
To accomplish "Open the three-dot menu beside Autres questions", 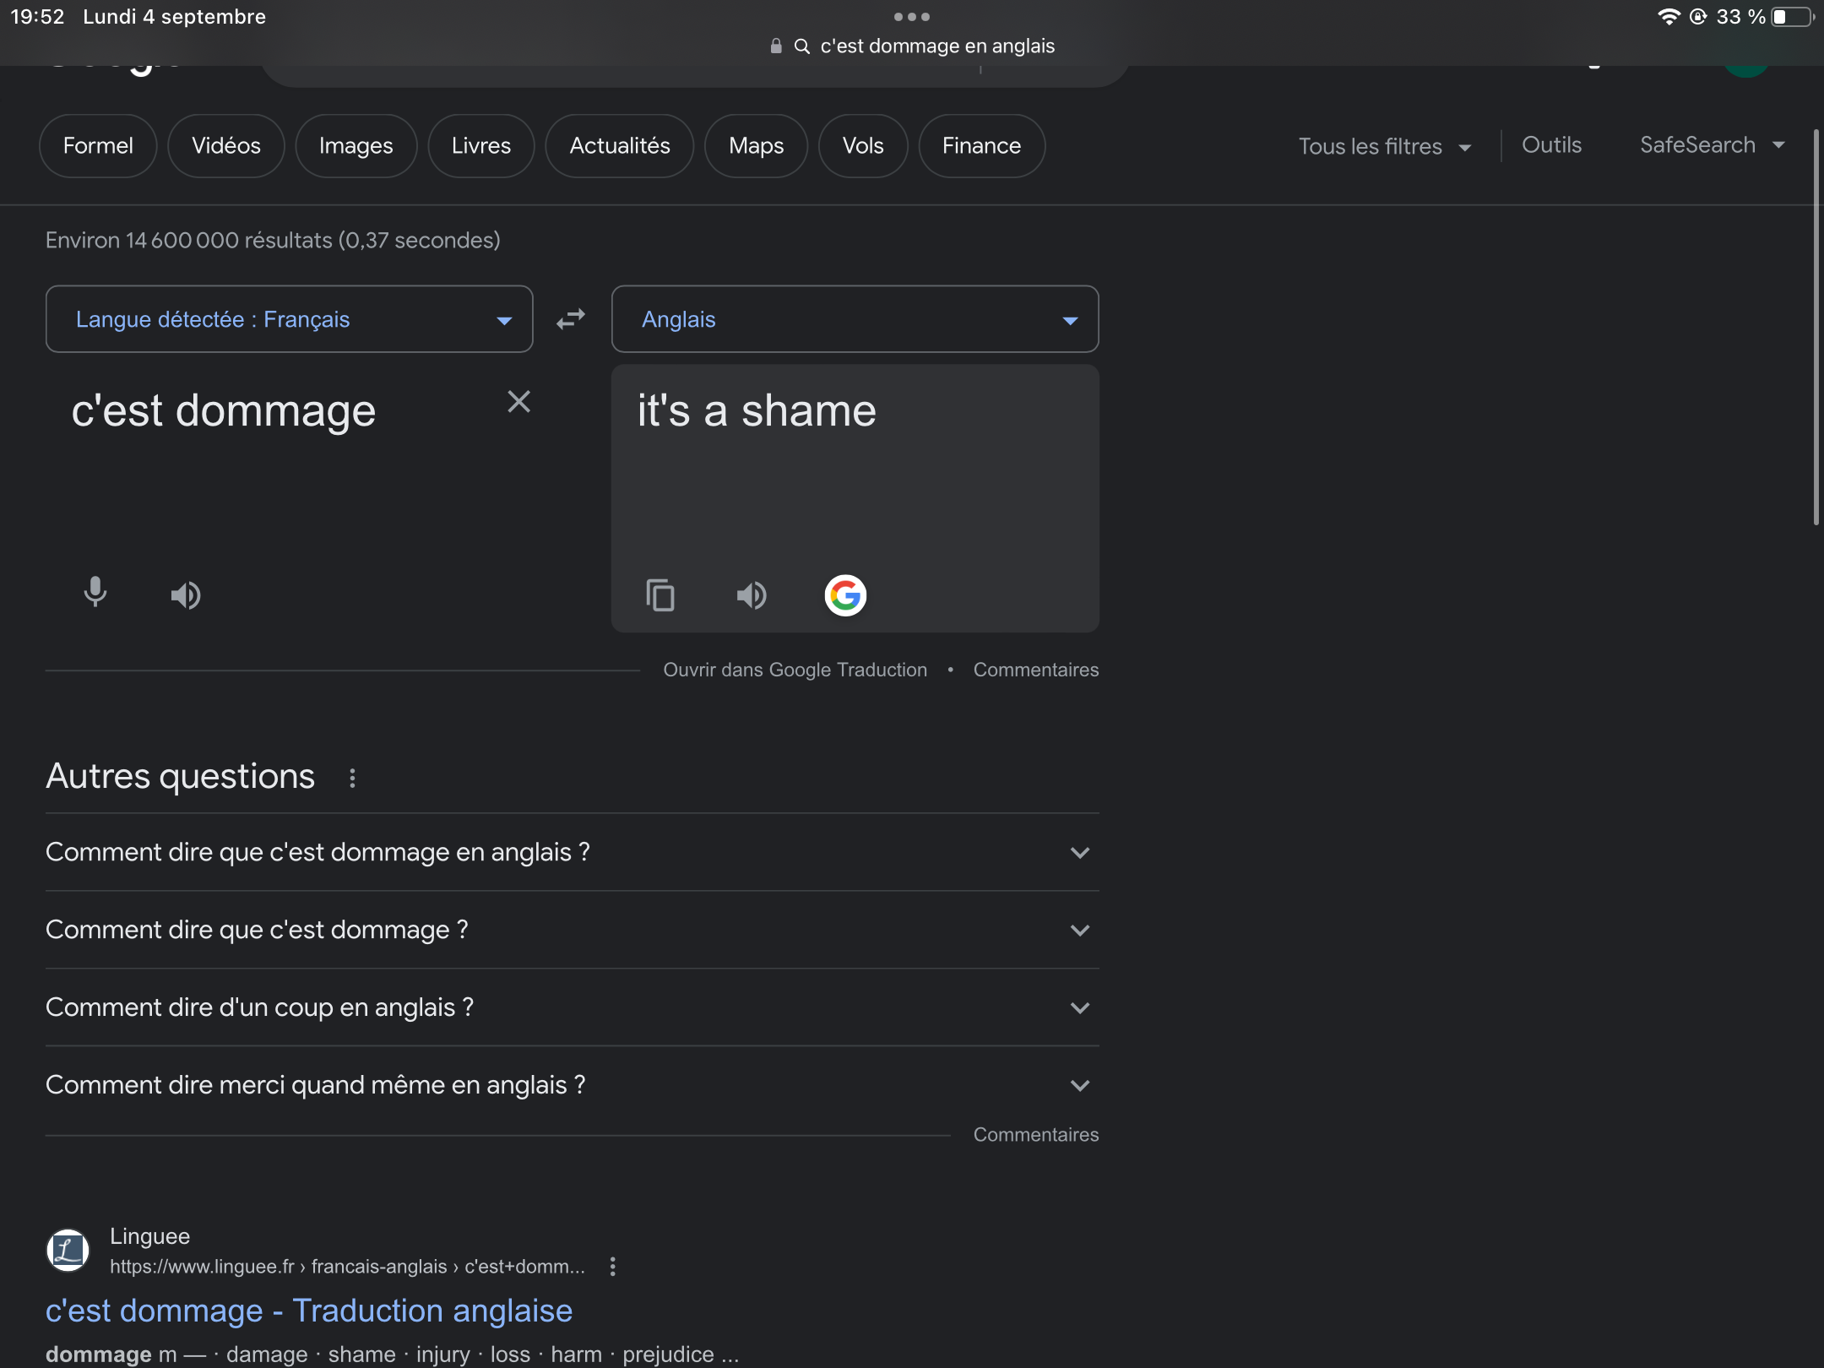I will 352,778.
